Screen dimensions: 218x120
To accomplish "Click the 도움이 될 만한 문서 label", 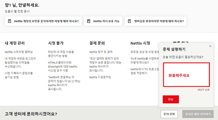I will tap(17, 11).
